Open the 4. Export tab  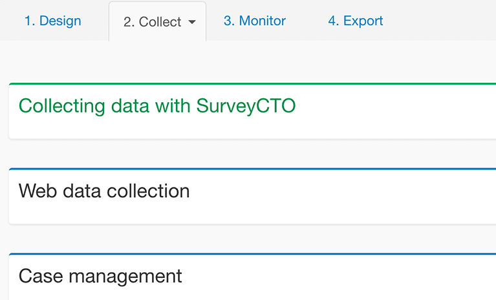(356, 21)
